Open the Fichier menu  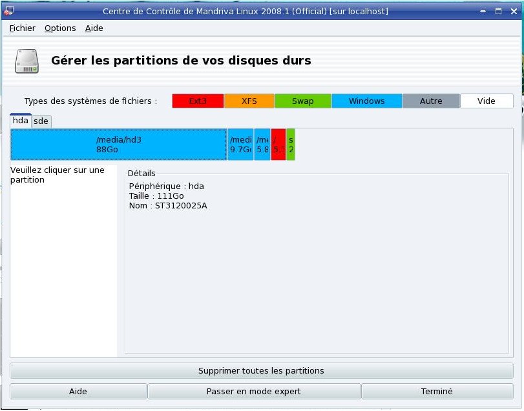23,28
